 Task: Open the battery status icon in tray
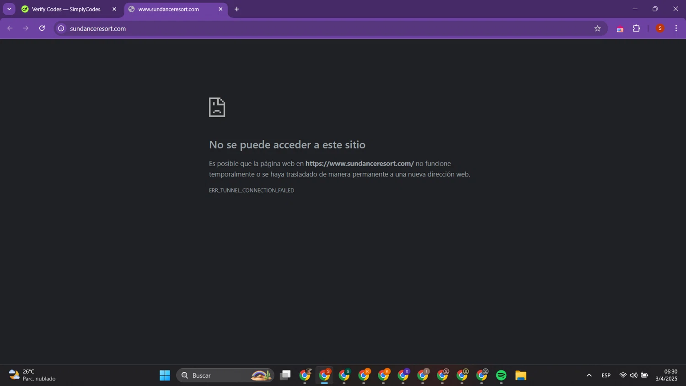point(644,375)
